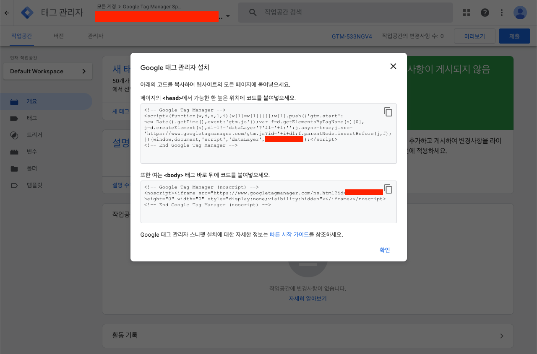
Task: Click the 작업공간에 변경사항이 없습니다 text
Action: click(308, 289)
